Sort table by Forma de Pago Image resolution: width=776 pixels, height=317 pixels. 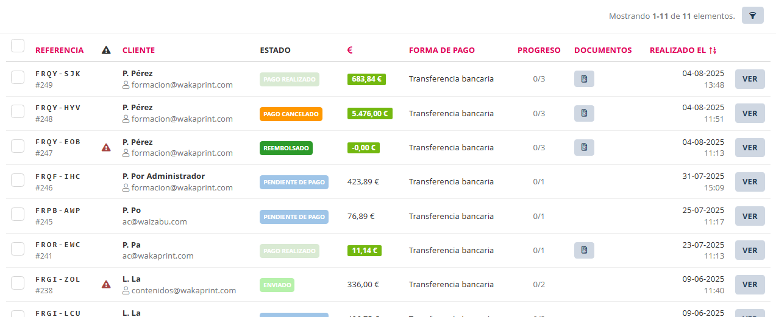[441, 51]
